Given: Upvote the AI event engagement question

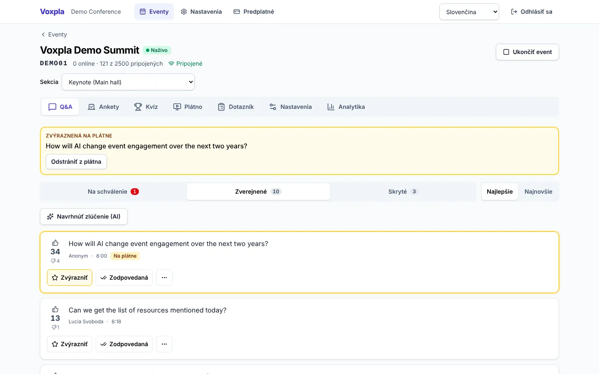Looking at the screenshot, I should point(55,243).
